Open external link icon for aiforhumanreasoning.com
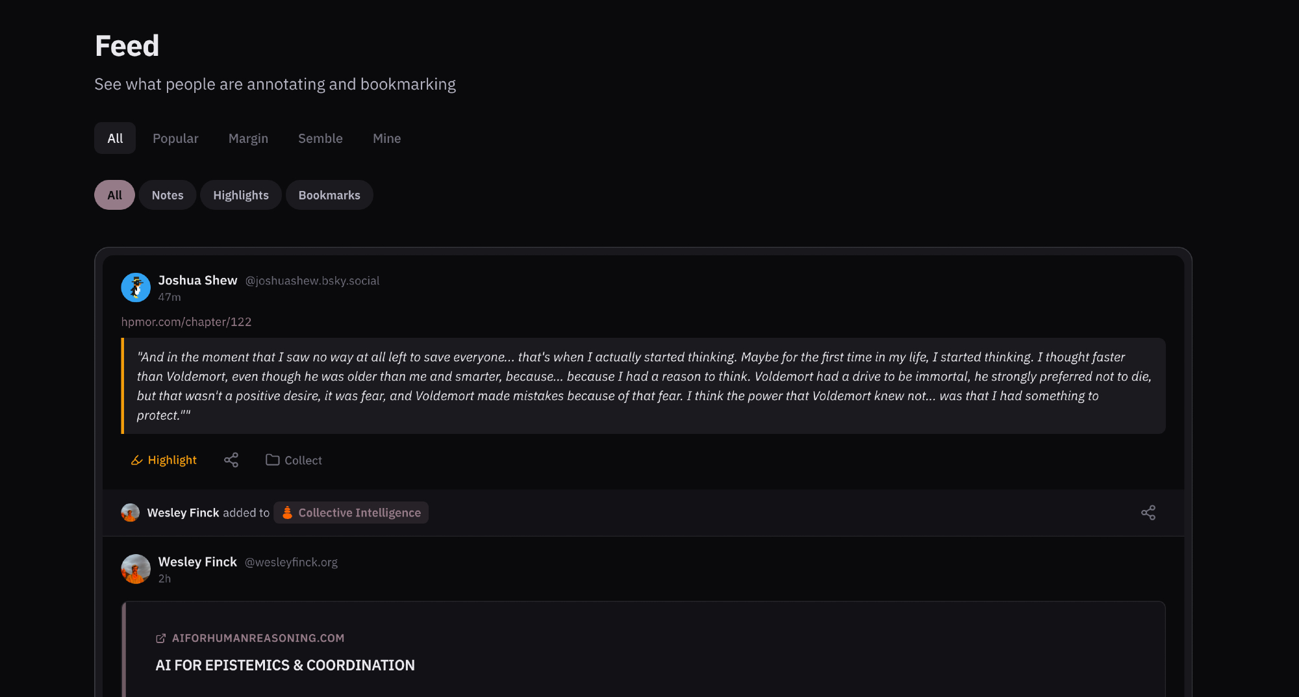The width and height of the screenshot is (1299, 697). [x=160, y=639]
